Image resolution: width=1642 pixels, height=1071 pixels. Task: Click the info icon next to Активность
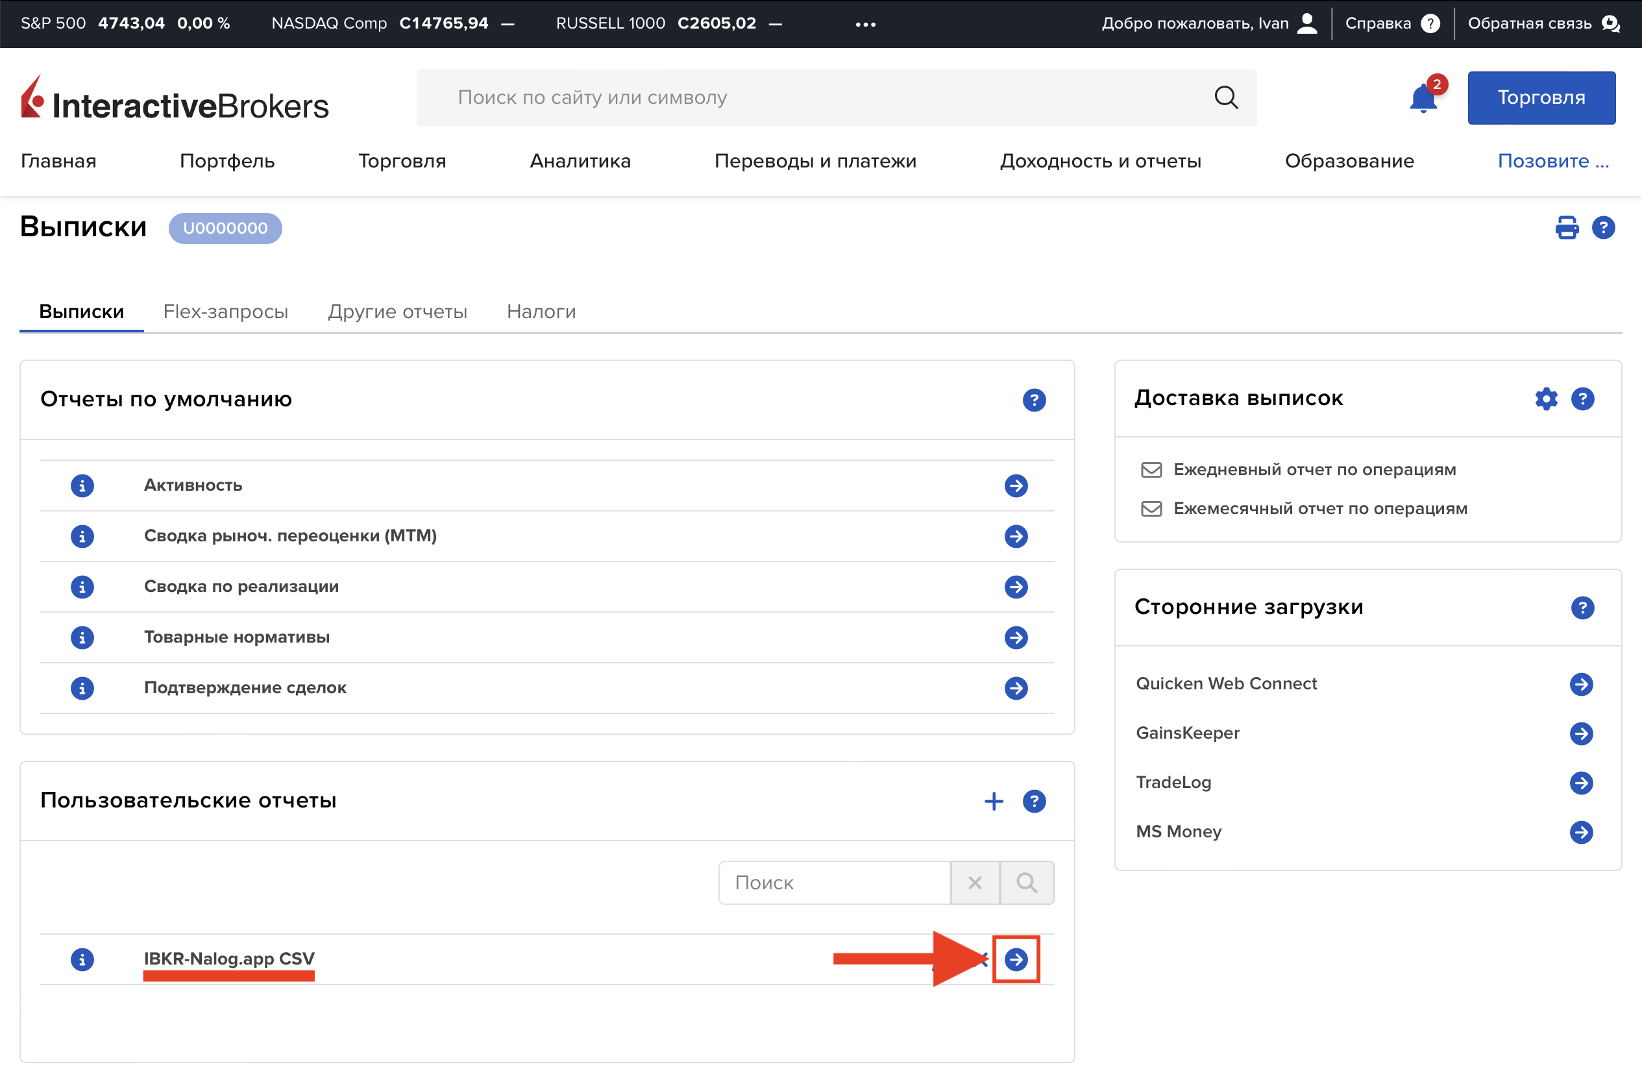point(82,486)
